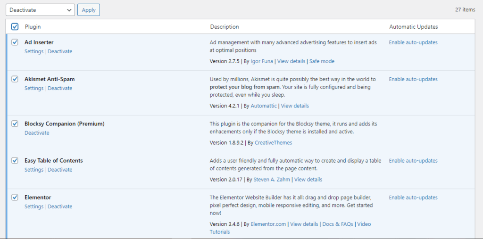Open the Igor Funa author link
Viewport: 483px width, 239px height.
tap(262, 61)
